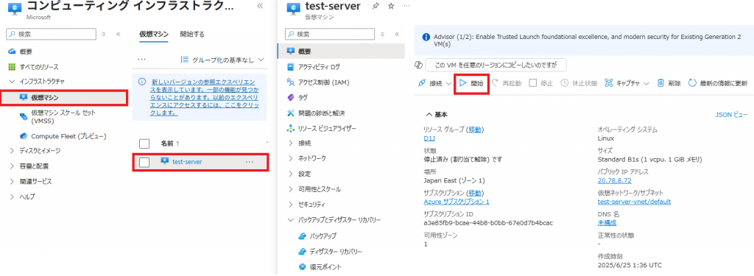Open the Azure サブスクリプション 1 link
This screenshot has height=276, width=754.
[457, 202]
